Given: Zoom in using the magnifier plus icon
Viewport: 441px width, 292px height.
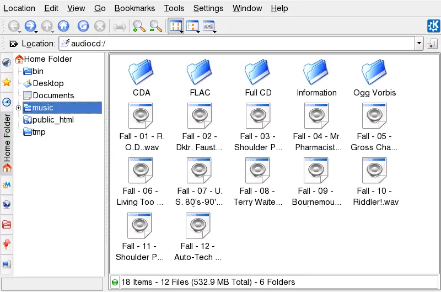Looking at the screenshot, I should (138, 26).
